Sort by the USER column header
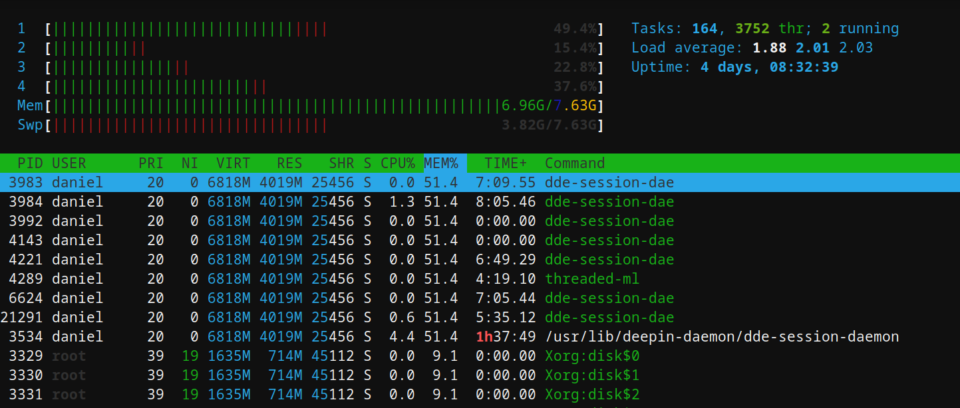 (69, 163)
